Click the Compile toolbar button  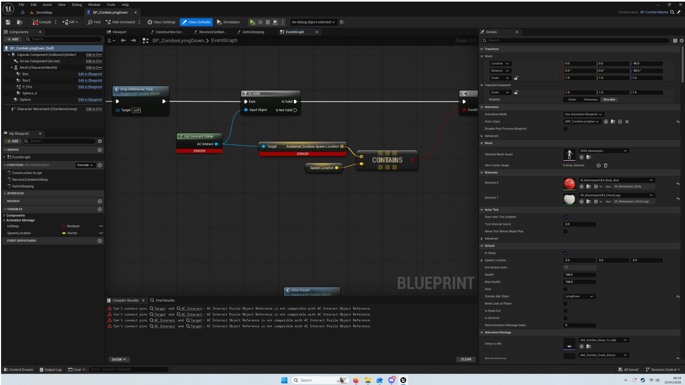(42, 22)
